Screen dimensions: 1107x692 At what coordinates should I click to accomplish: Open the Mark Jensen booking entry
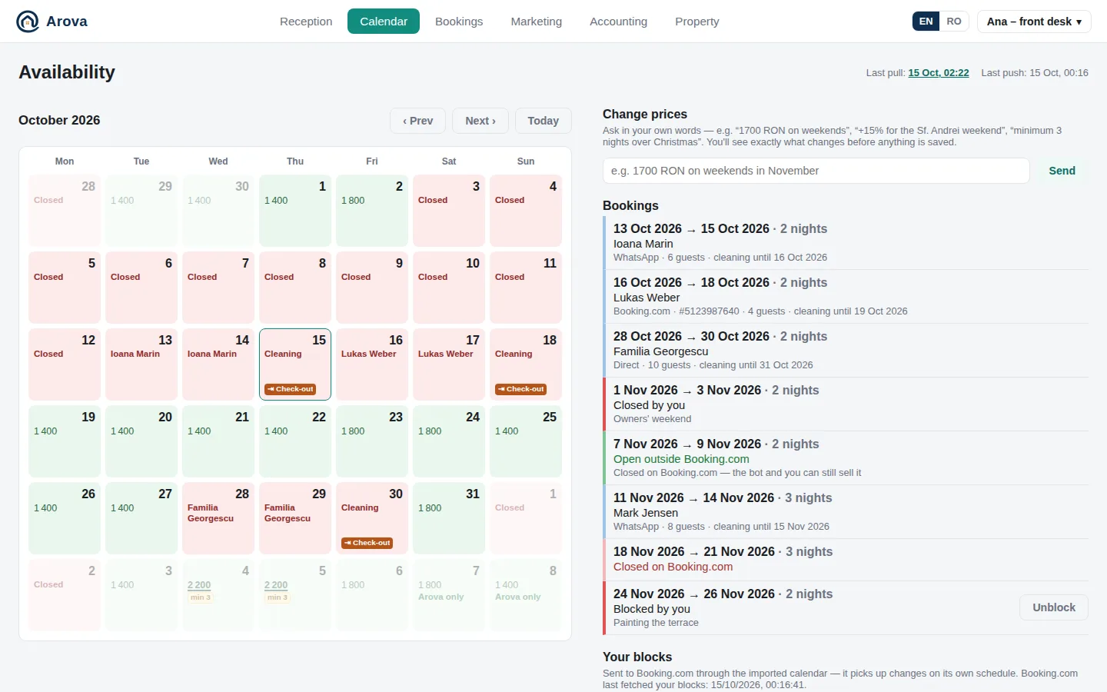[846, 512]
